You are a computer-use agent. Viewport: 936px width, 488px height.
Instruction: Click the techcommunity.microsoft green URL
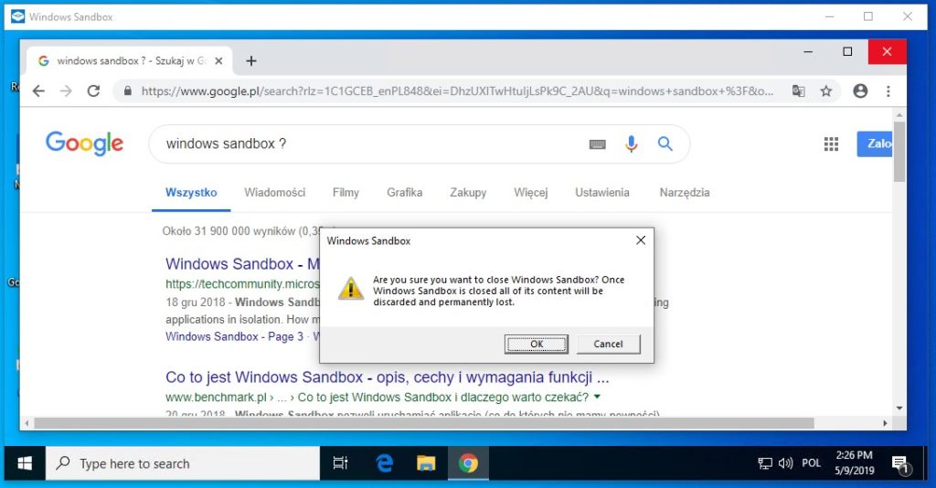pos(242,284)
